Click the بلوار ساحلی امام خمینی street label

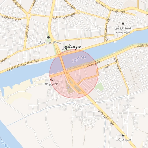[x=23, y=65]
